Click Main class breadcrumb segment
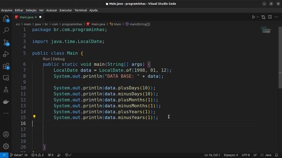The image size is (282, 158). 115,24
